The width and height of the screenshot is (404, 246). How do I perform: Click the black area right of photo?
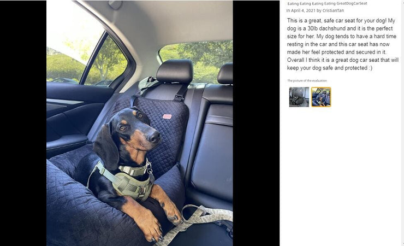pos(256,123)
